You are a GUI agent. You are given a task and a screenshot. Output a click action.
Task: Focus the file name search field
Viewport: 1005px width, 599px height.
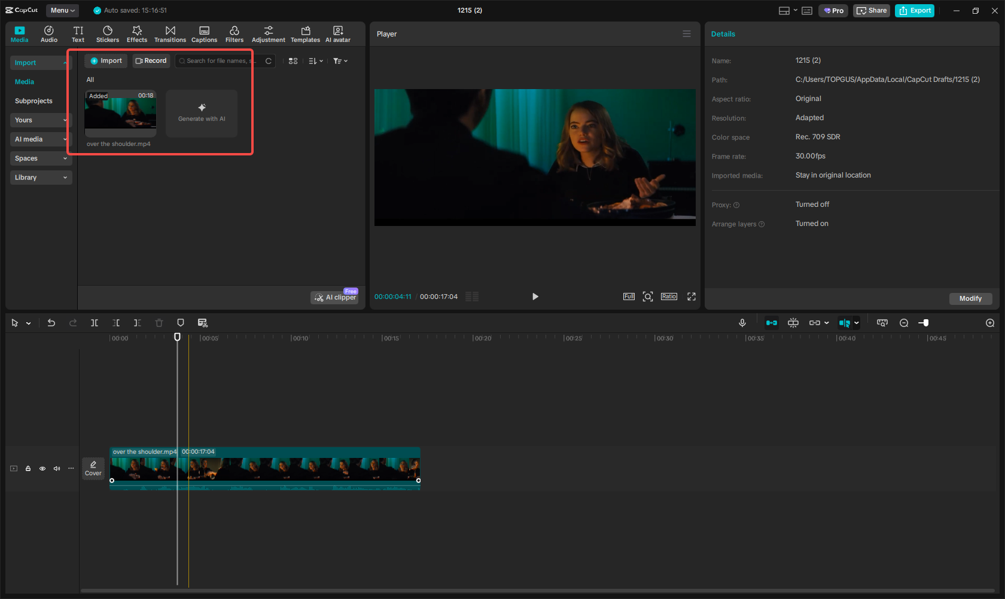(x=219, y=61)
